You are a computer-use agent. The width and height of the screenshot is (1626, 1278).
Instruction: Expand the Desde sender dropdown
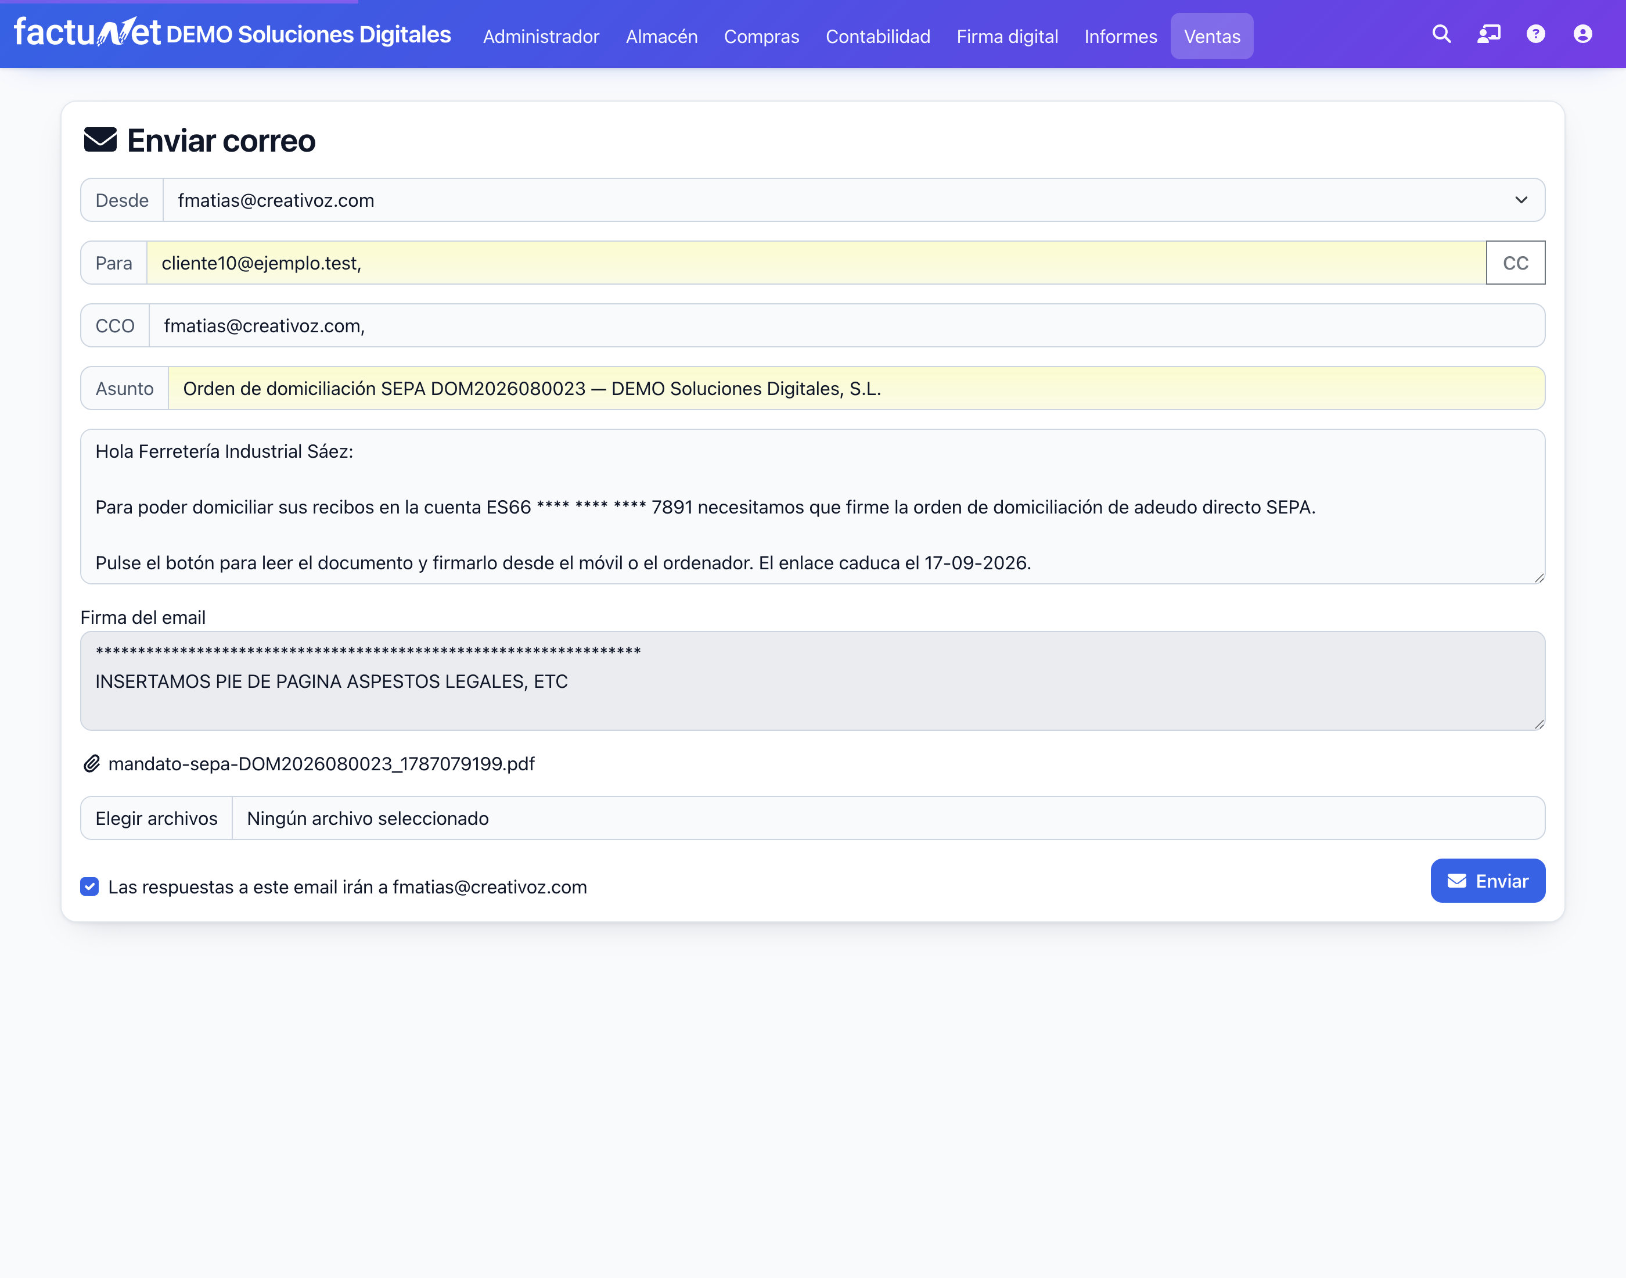854,200
